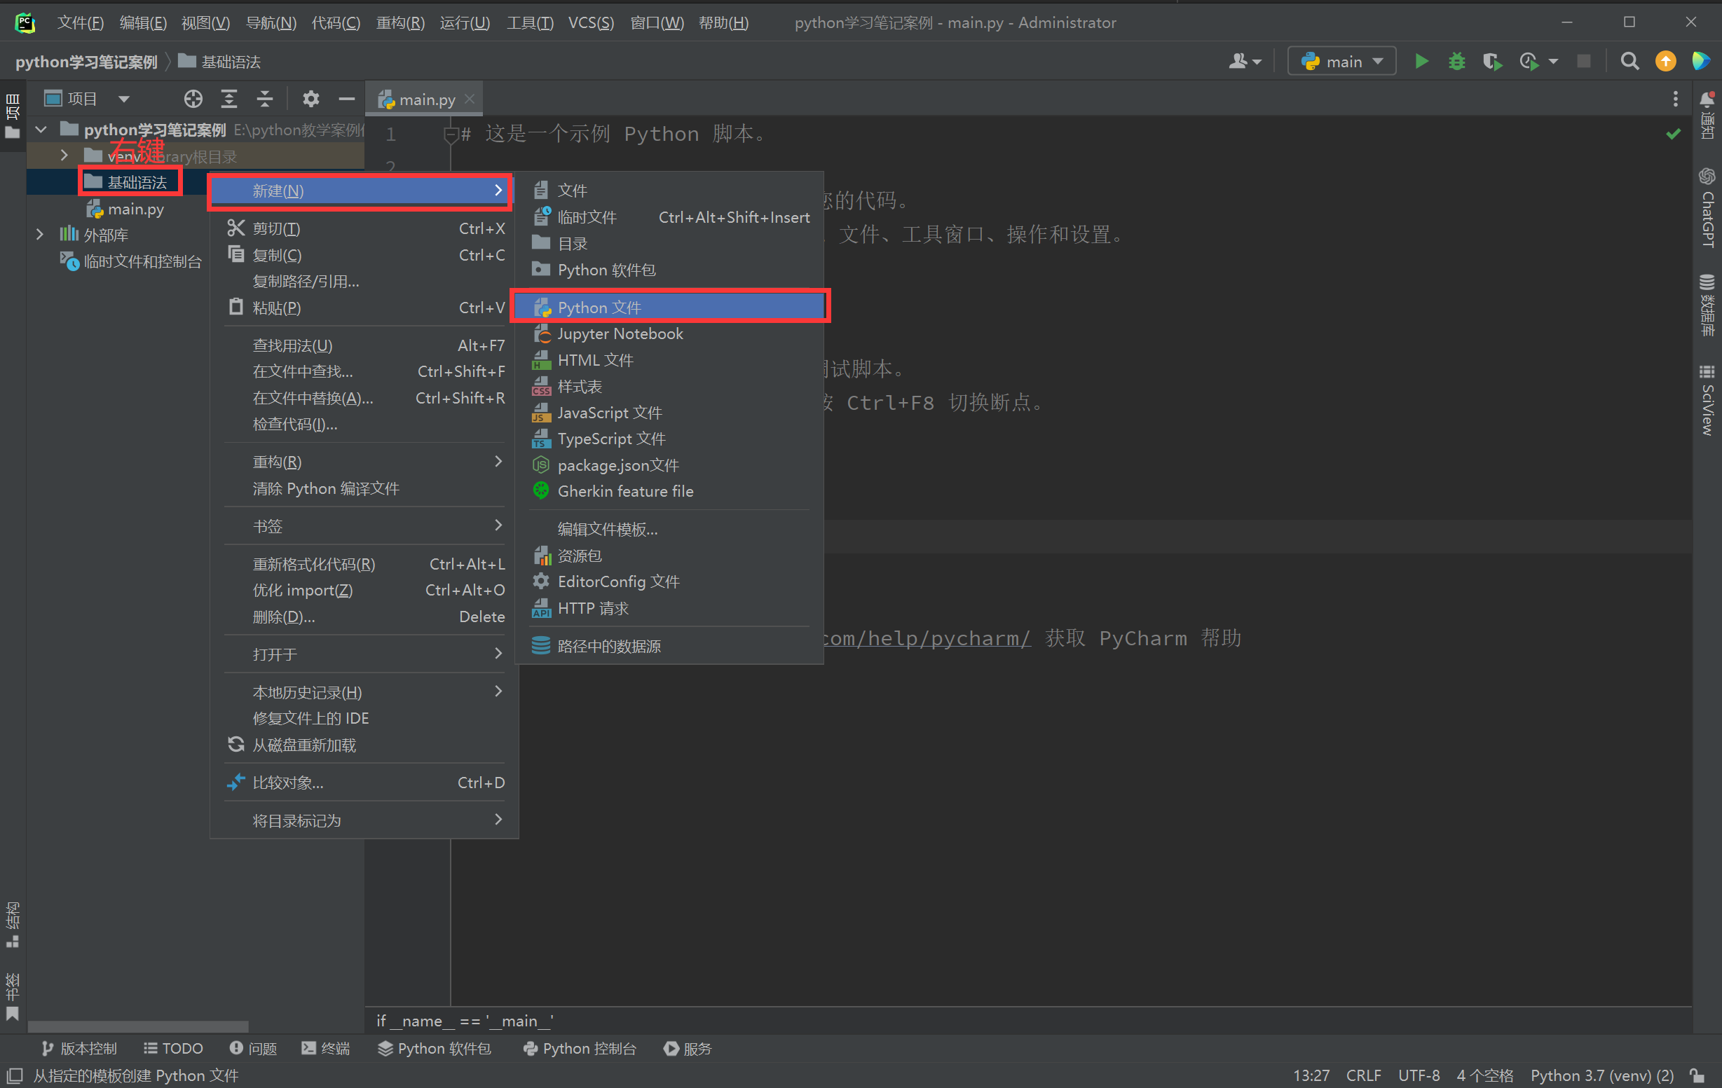Click project panel horizontal scrollbar

137,1026
